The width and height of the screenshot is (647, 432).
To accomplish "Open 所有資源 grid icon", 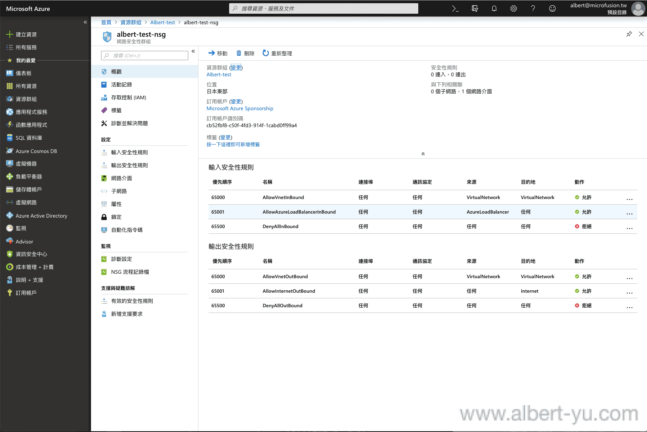I will coord(10,86).
